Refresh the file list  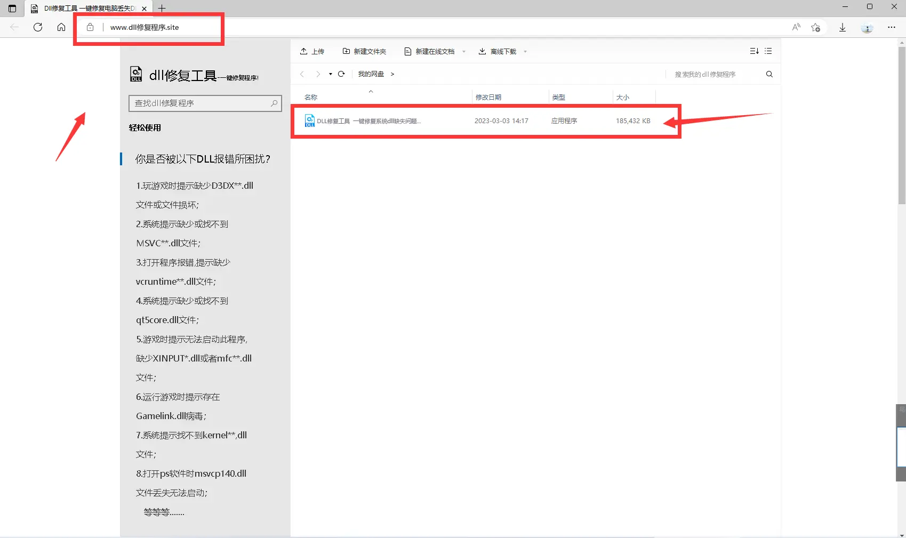[x=341, y=74]
